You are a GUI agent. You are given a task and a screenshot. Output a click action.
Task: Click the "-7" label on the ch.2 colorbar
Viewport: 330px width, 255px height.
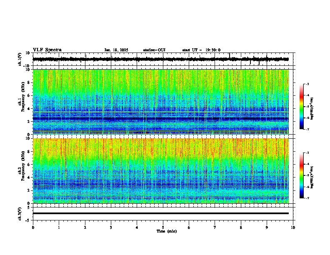[307, 198]
